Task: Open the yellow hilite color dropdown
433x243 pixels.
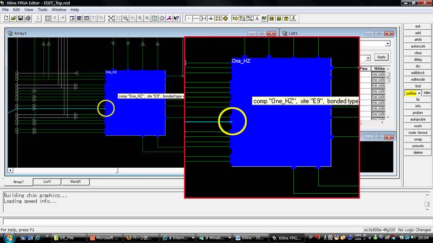Action: (x=419, y=93)
